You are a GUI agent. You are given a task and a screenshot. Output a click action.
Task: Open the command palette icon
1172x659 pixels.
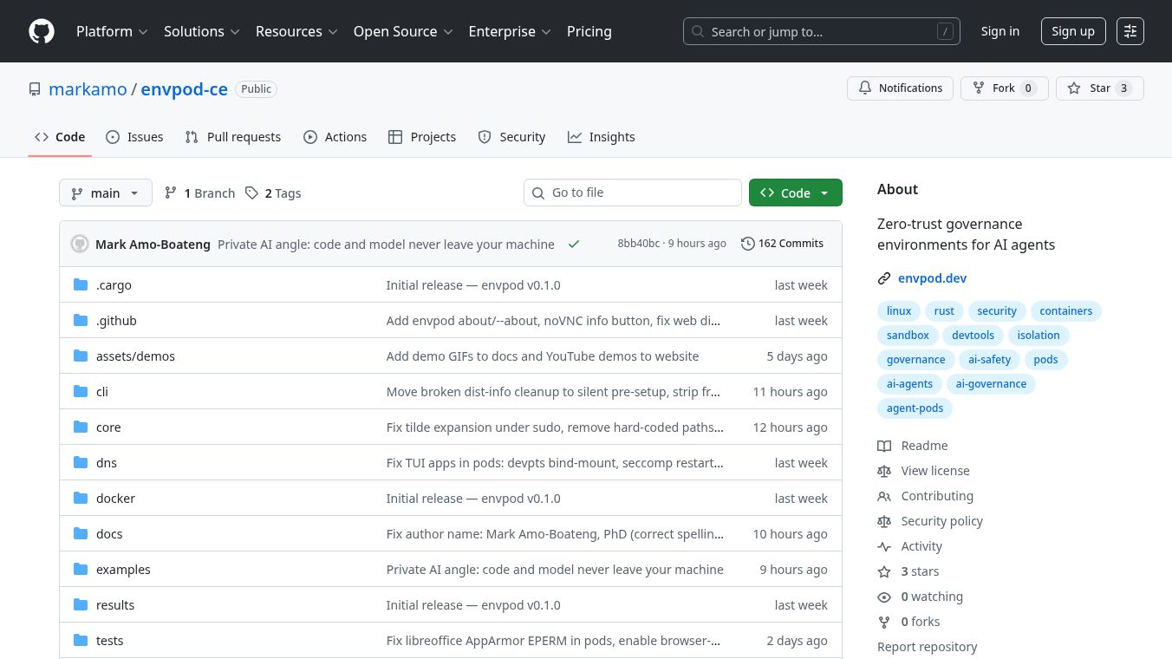pyautogui.click(x=1130, y=31)
